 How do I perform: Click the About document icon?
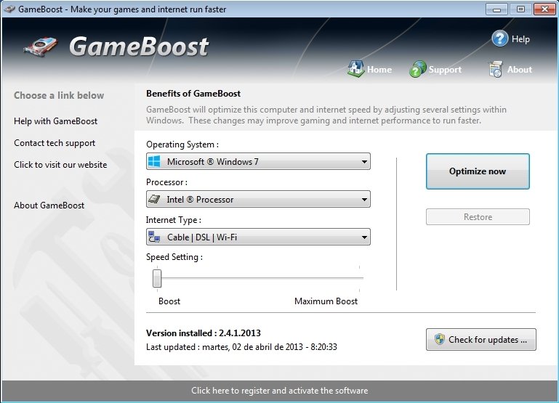coord(496,69)
